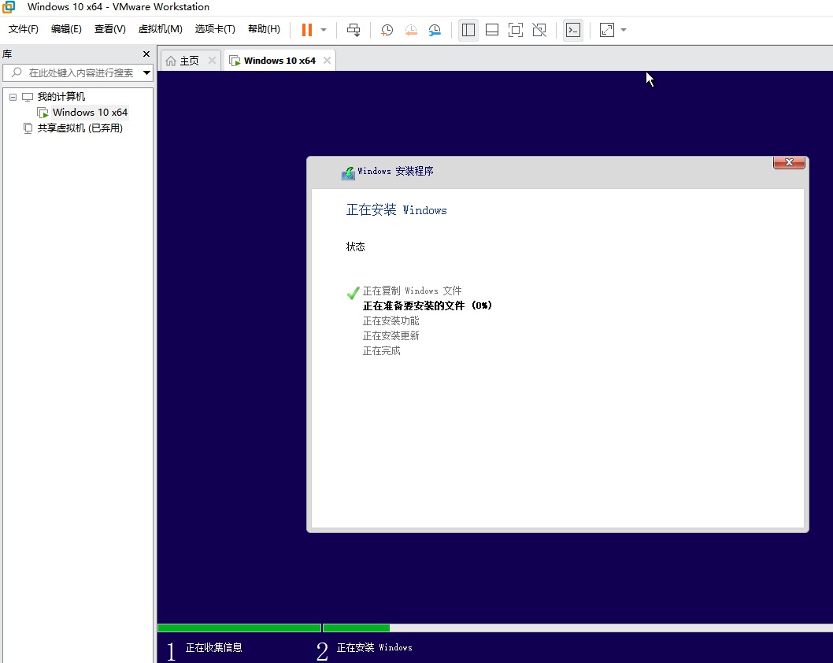Click the 正在安装更新 status line
Screen dimensions: 833x663
click(x=391, y=335)
